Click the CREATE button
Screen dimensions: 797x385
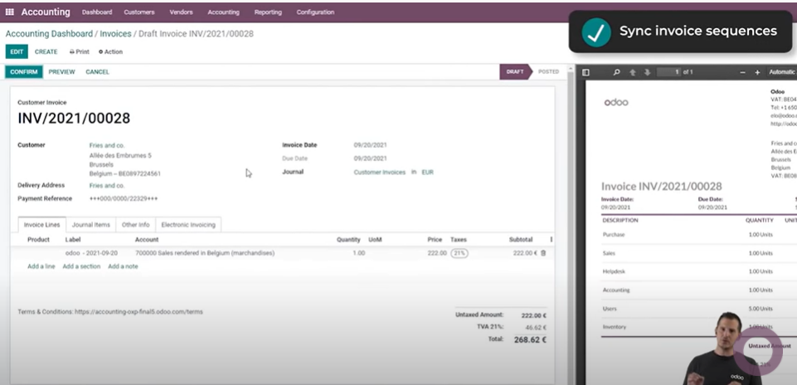(x=46, y=52)
